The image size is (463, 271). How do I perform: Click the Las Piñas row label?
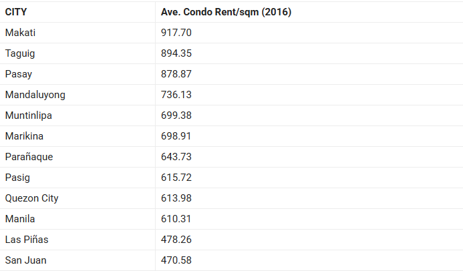pyautogui.click(x=27, y=240)
